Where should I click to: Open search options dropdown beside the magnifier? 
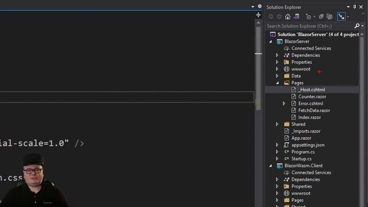click(x=362, y=26)
